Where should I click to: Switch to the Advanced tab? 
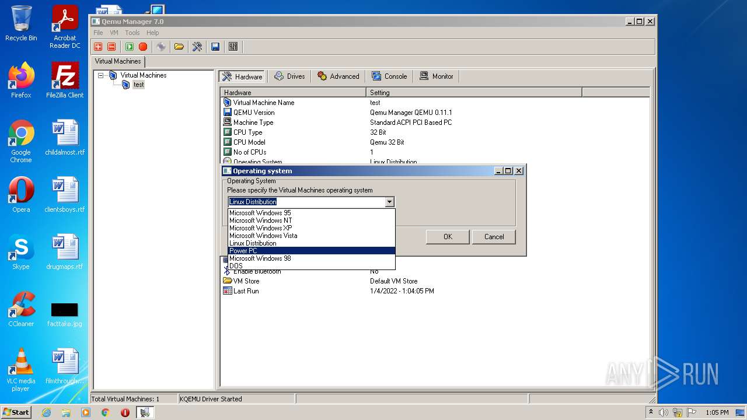[338, 76]
